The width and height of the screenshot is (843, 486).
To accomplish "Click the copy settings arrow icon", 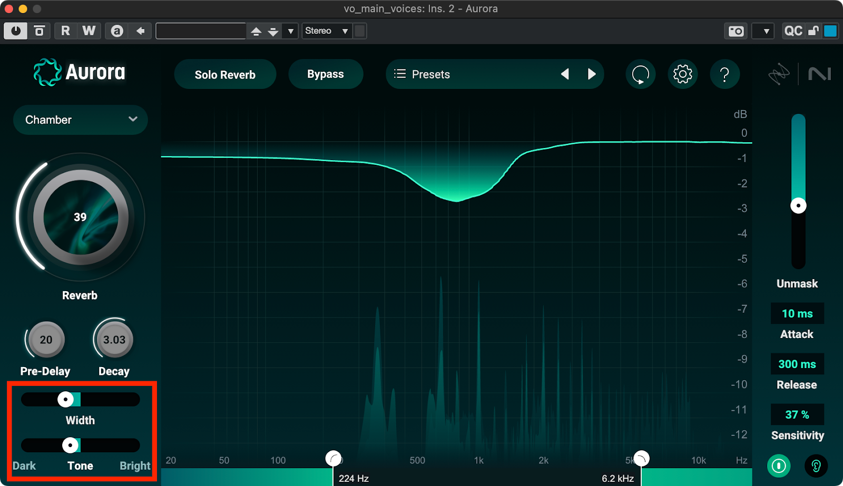I will tap(141, 31).
